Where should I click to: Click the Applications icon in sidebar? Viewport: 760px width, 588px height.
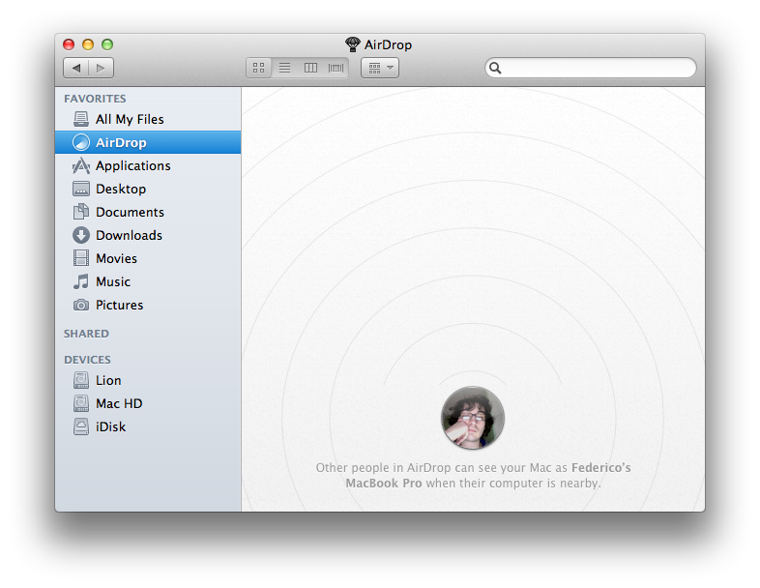(81, 165)
